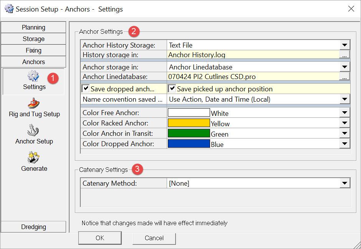Switch to the Planning tab

[x=33, y=27]
